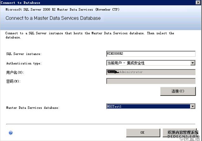Close the Connect to Database dialog
This screenshot has height=141, width=202.
coord(198,3)
